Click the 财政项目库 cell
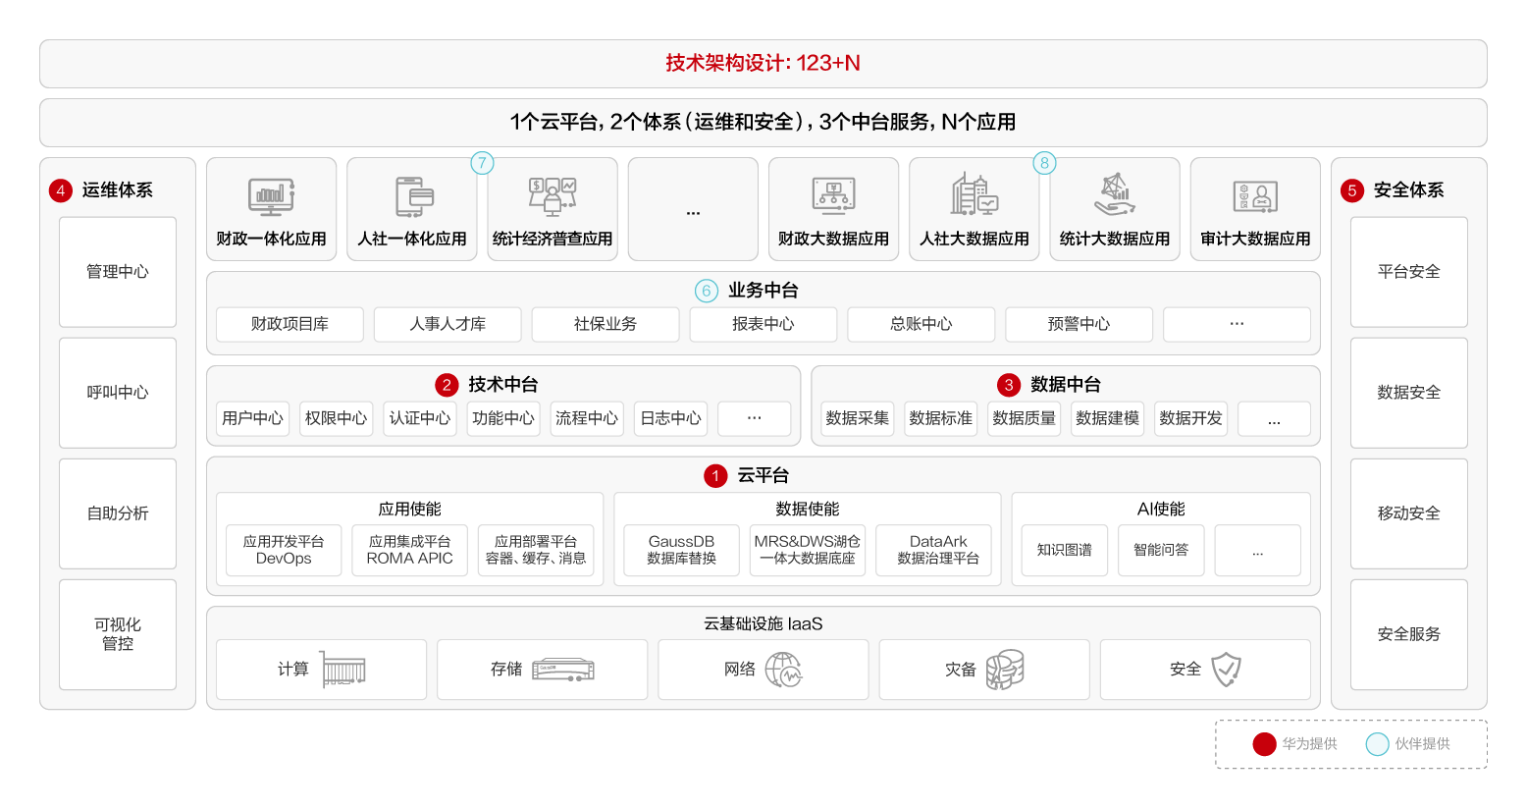Image resolution: width=1527 pixels, height=808 pixels. tap(290, 324)
